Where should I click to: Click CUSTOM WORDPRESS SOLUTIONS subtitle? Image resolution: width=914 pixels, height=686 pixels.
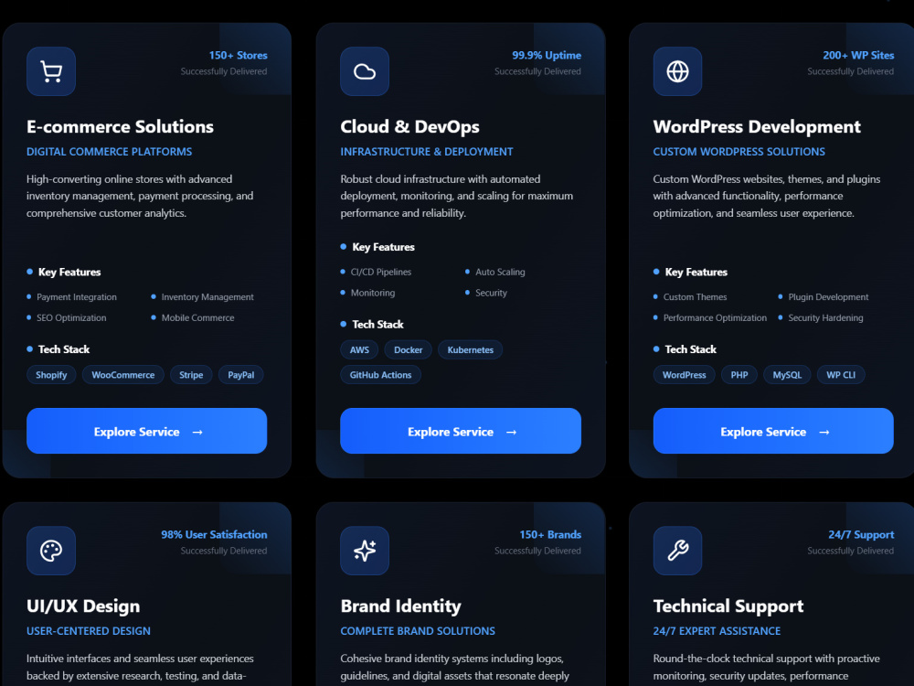(x=739, y=152)
